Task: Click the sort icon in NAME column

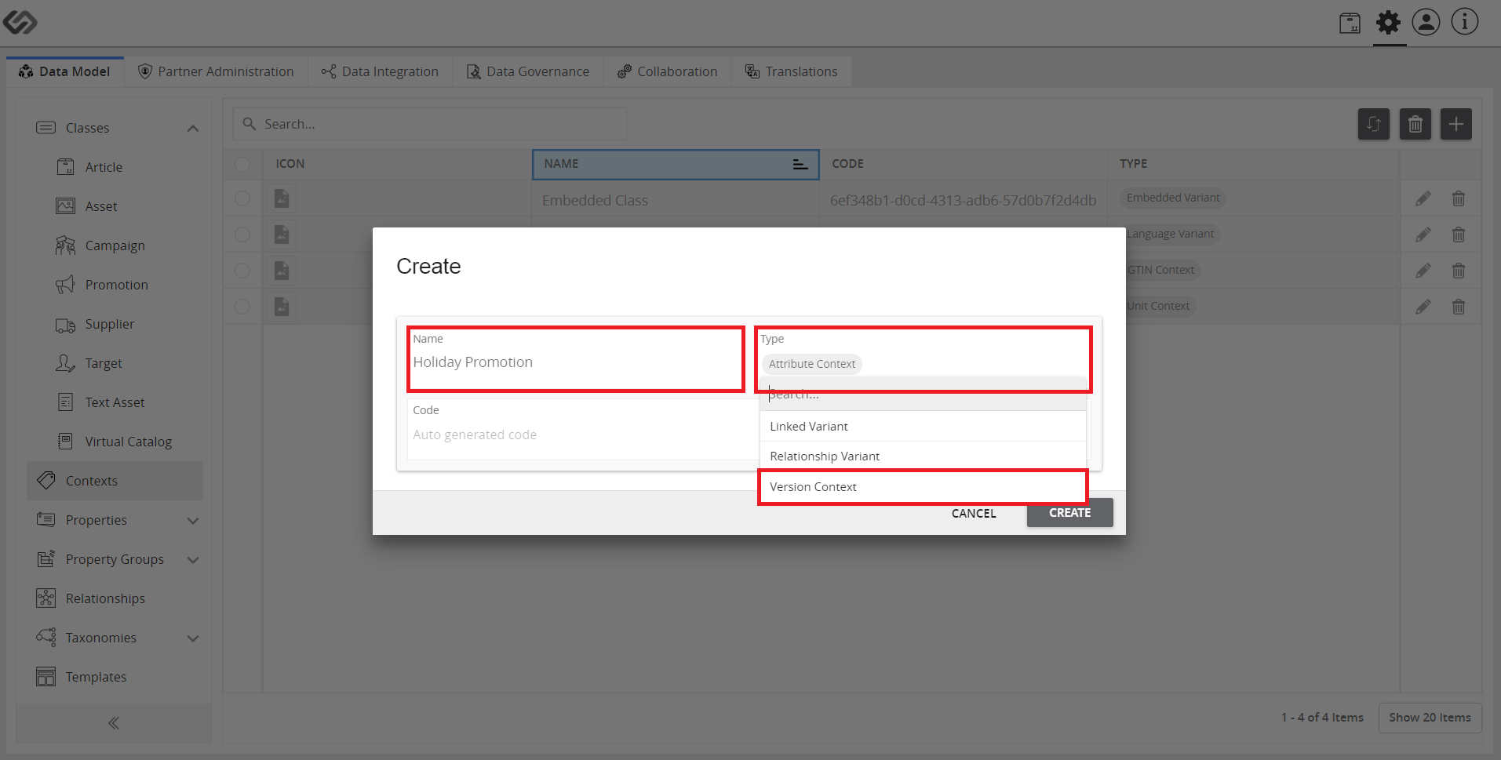Action: 800,164
